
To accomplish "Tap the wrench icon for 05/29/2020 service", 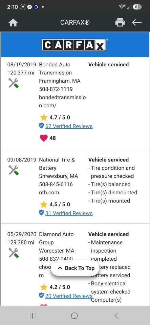I will 14,253.
